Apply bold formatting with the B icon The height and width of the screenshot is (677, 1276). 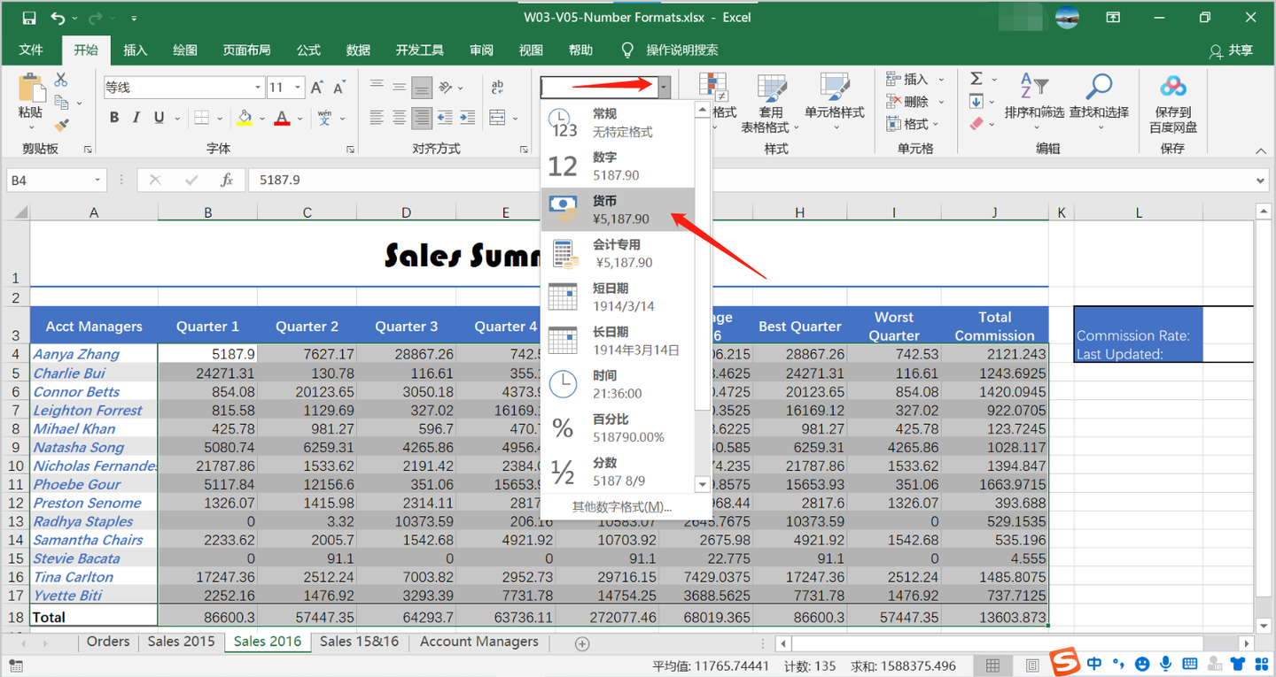113,116
